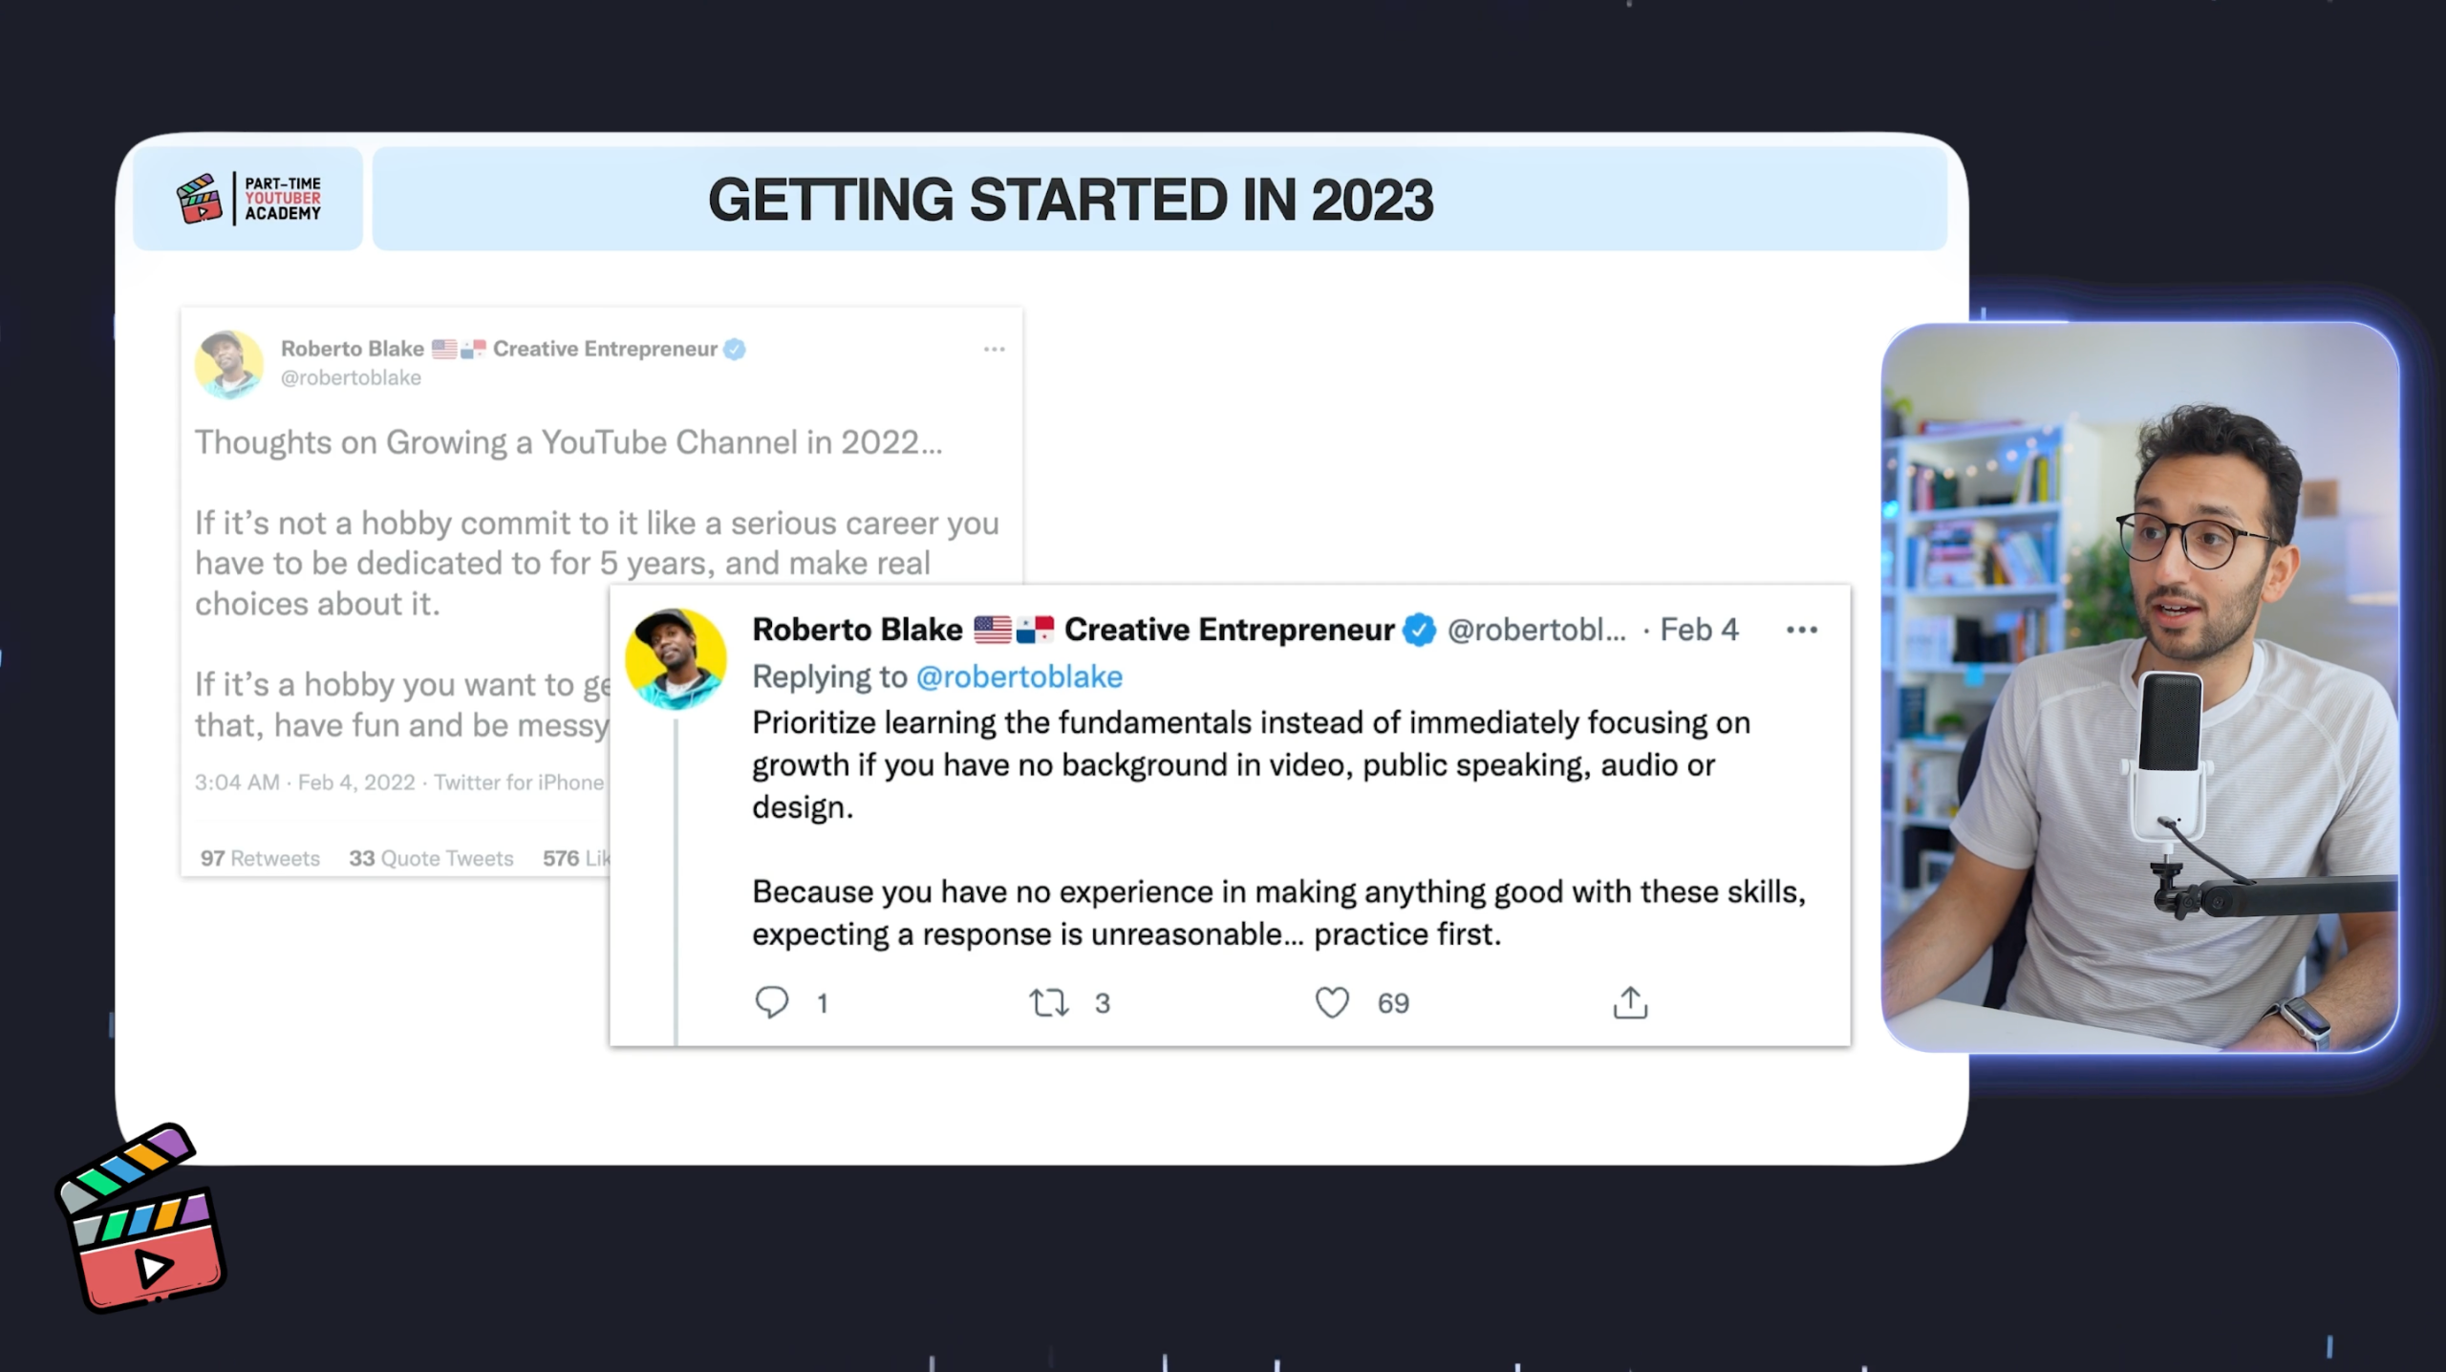Click the "Twitter for iPhone" source link

tap(519, 782)
